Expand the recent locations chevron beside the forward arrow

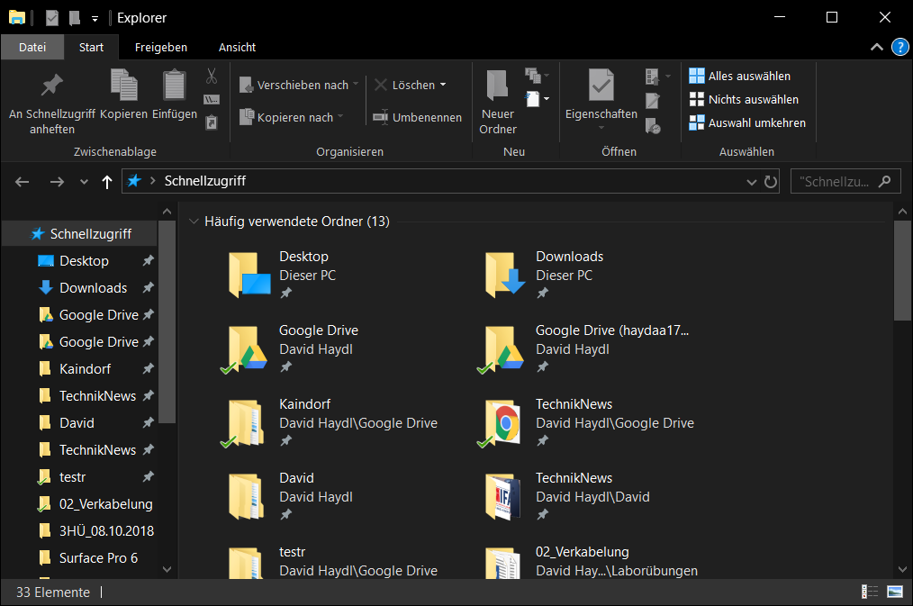pos(84,182)
